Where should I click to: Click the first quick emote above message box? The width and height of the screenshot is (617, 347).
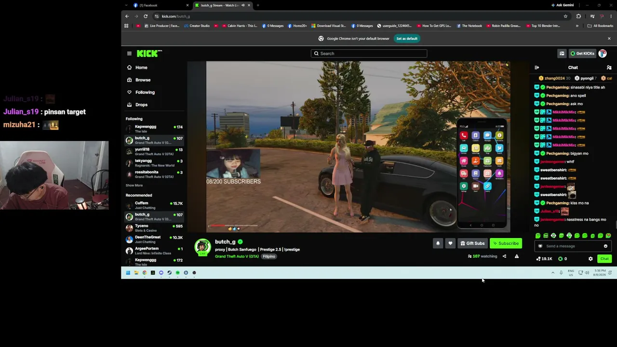538,236
